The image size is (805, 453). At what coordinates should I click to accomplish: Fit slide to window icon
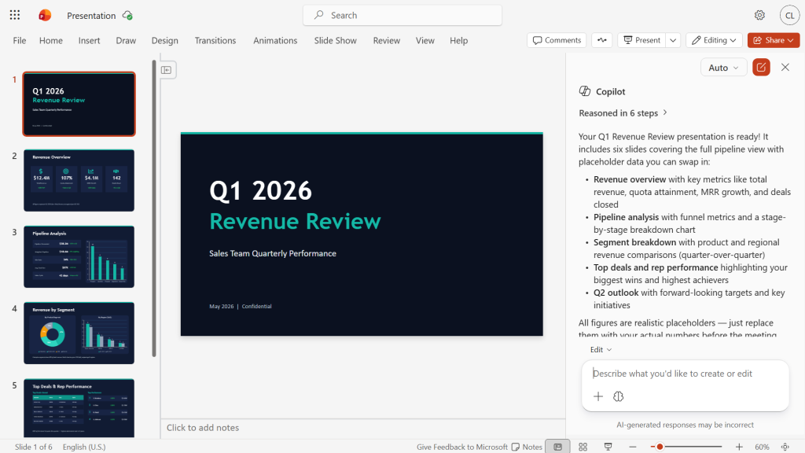pos(785,447)
